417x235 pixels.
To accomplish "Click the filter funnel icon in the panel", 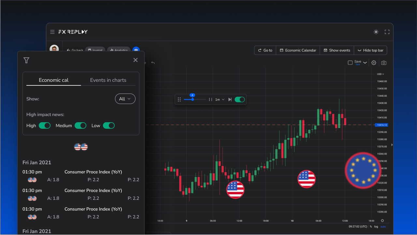I will (x=26, y=60).
